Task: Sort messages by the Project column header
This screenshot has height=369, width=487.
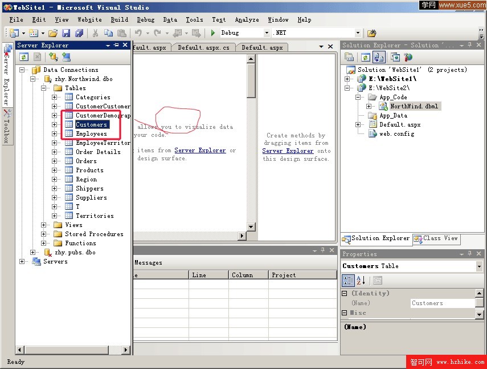Action: (302, 275)
